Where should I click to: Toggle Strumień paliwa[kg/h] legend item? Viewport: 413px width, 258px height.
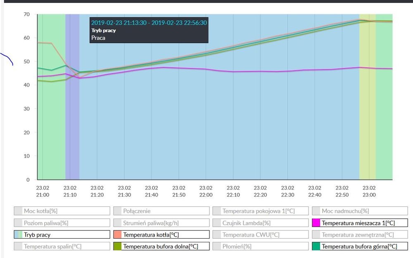click(161, 223)
